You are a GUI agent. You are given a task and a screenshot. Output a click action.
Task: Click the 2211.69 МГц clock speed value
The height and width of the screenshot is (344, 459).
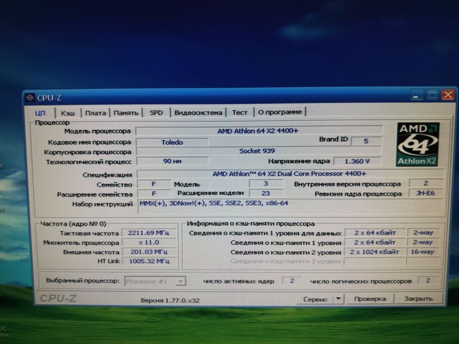(x=149, y=233)
